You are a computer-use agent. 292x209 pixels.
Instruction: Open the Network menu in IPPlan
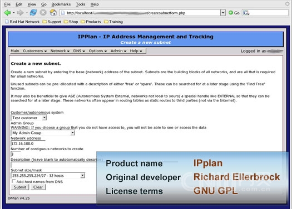pos(60,51)
